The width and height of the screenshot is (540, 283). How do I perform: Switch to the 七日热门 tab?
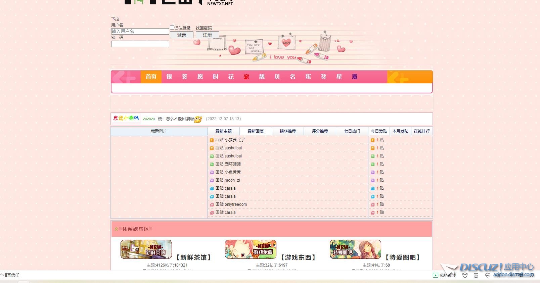click(352, 131)
